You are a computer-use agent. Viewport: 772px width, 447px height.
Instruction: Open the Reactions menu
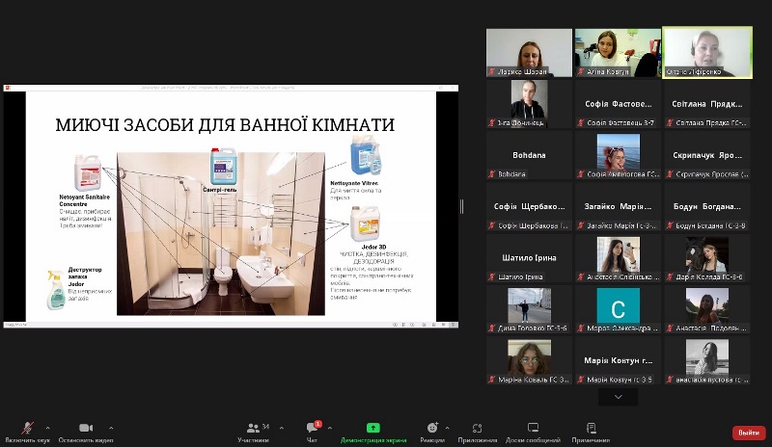432,432
